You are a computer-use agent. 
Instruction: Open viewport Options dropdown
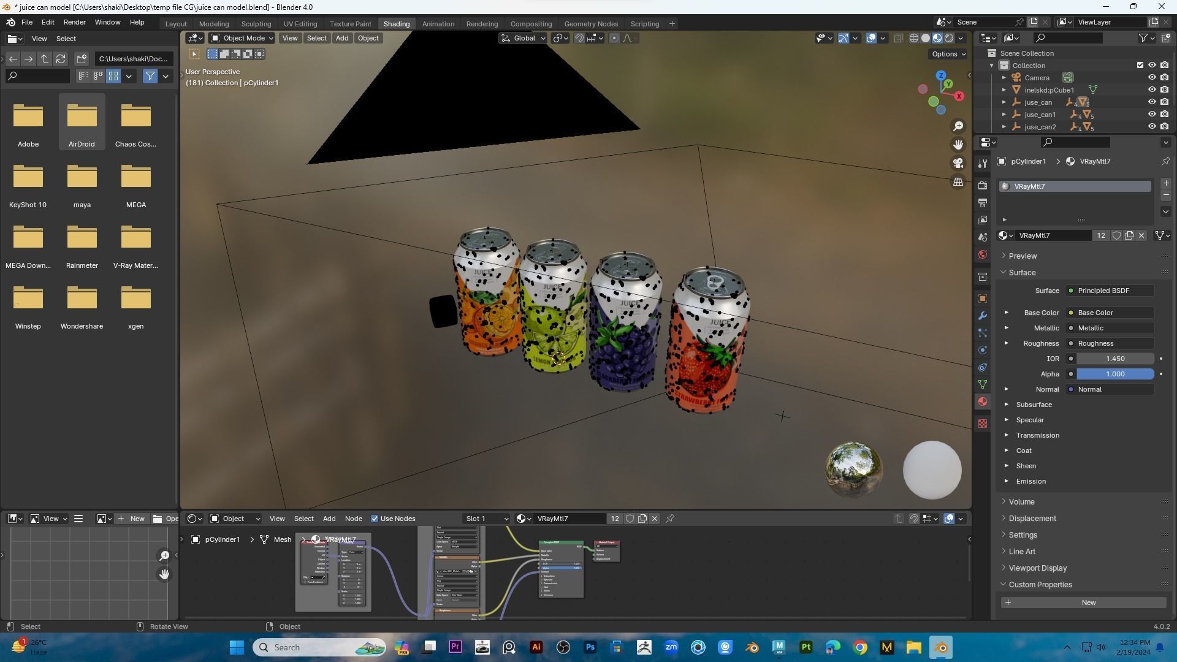[x=948, y=54]
